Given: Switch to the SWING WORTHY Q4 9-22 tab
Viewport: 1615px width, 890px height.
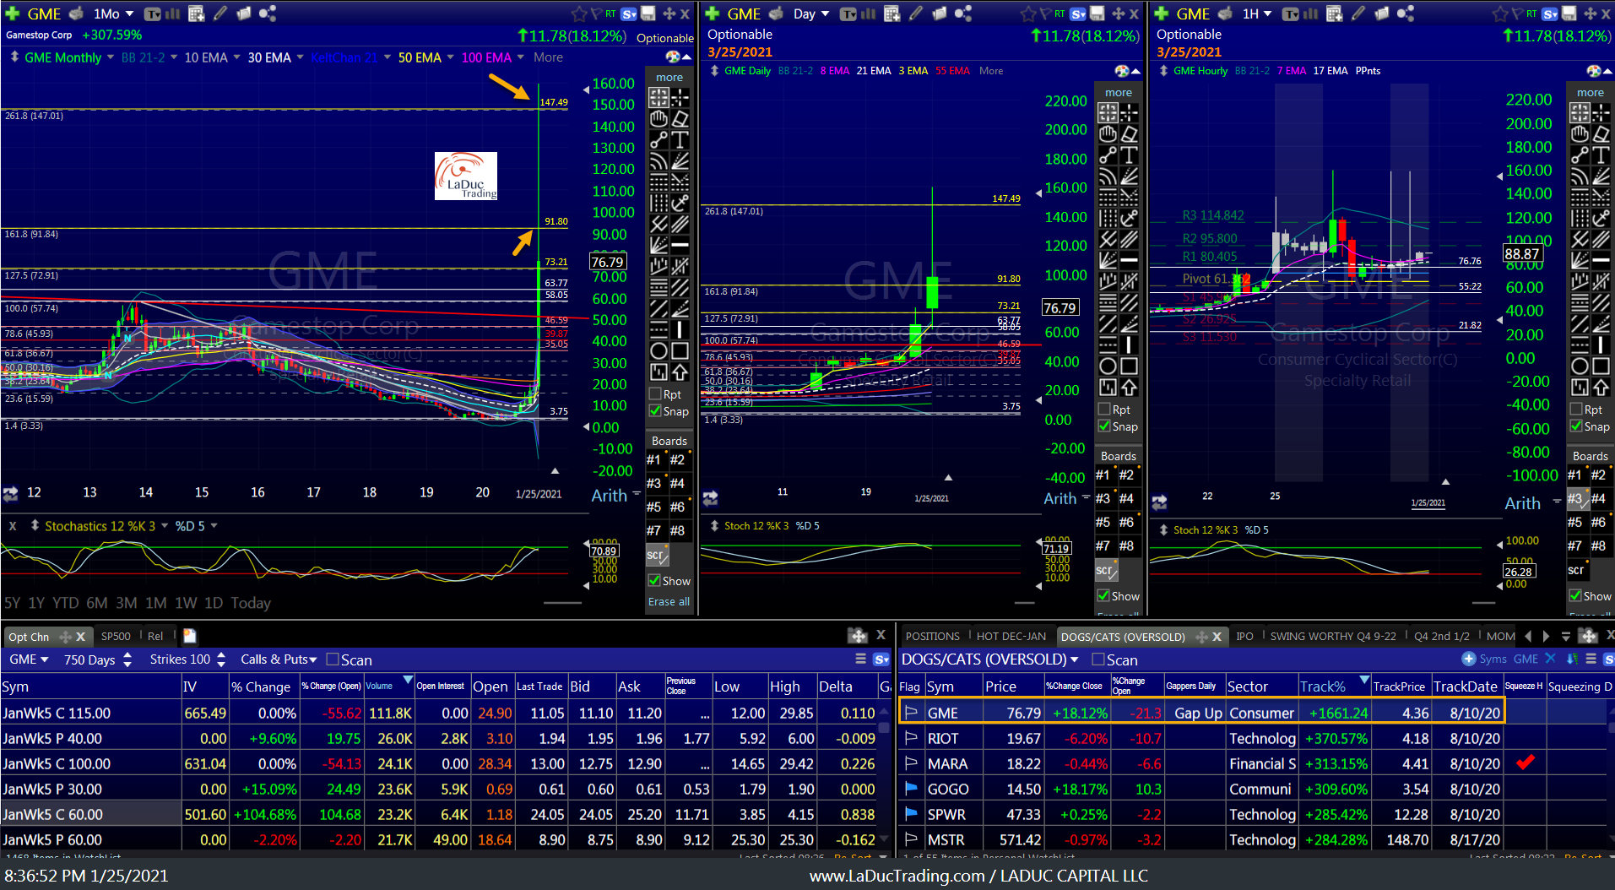Looking at the screenshot, I should (1333, 636).
